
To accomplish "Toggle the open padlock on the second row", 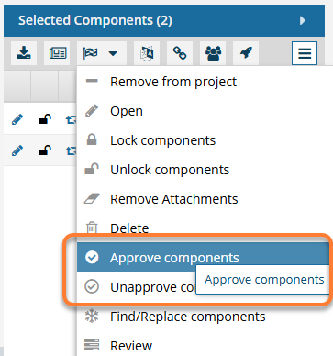I will (45, 150).
